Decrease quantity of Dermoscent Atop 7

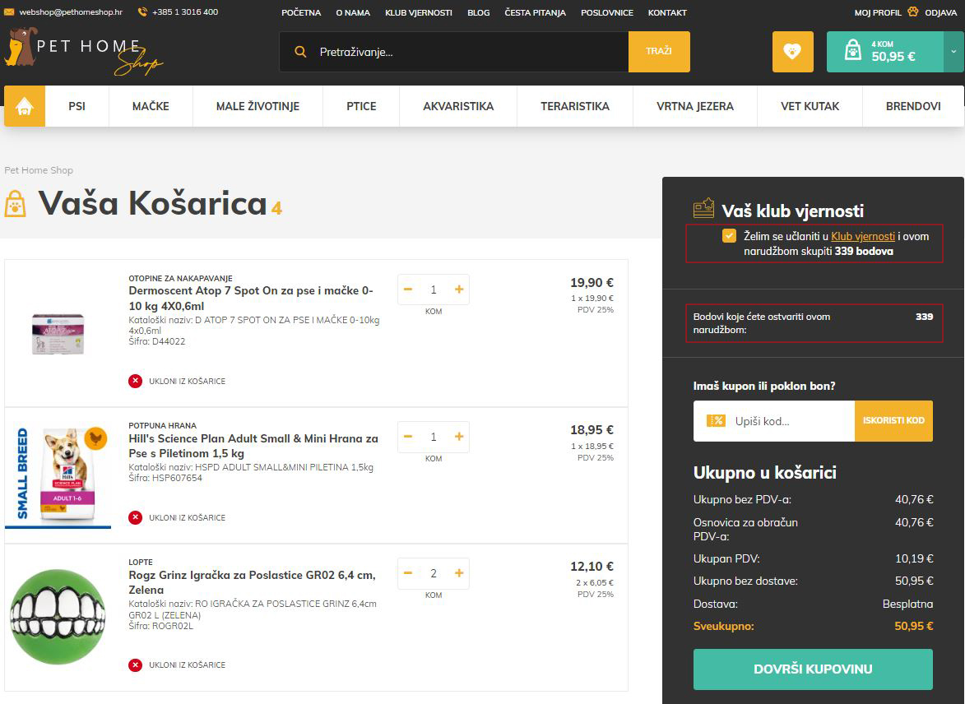coord(407,289)
